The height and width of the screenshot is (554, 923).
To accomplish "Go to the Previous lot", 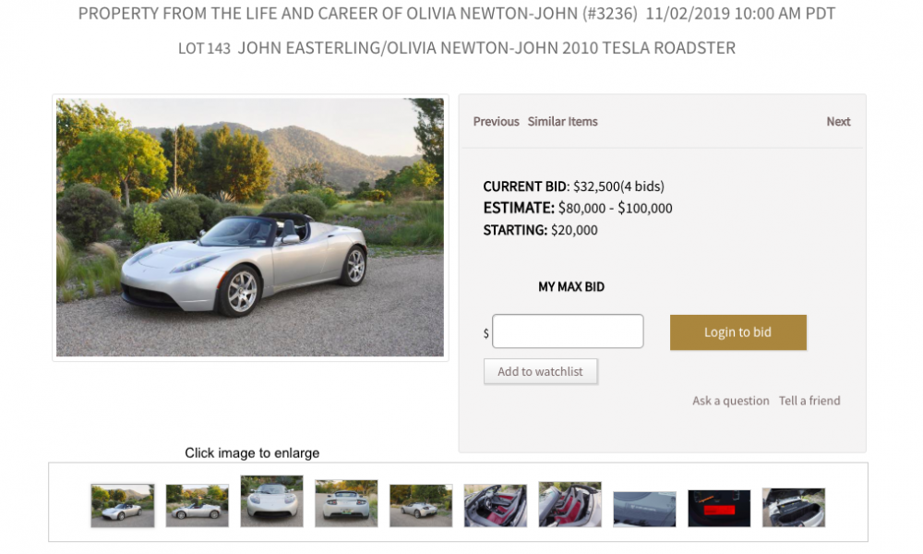I will 497,121.
